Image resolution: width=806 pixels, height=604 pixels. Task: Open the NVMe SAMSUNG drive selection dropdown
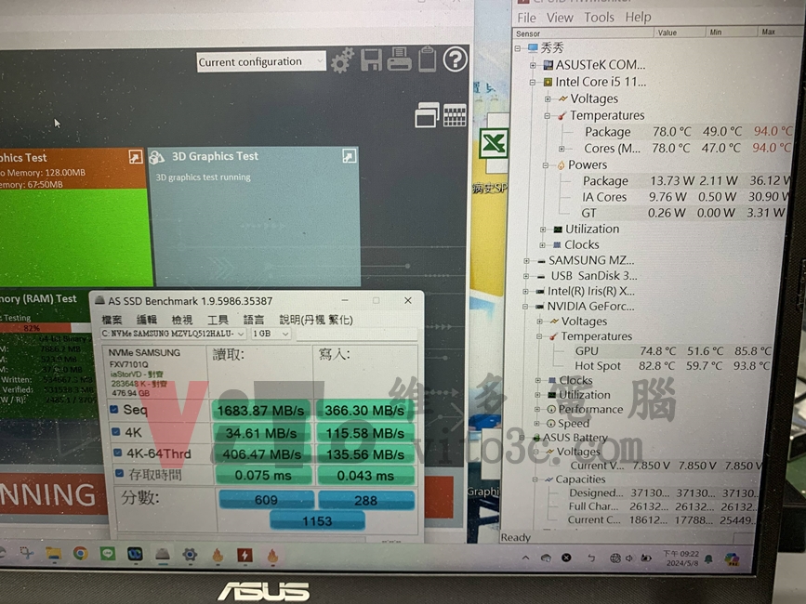coord(173,334)
